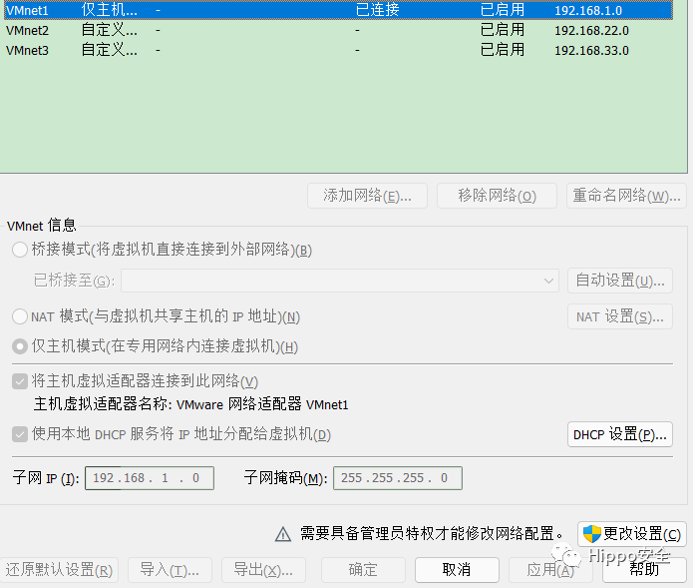Image resolution: width=693 pixels, height=588 pixels.
Task: Open NAT 设置(S)... button
Action: click(x=620, y=316)
